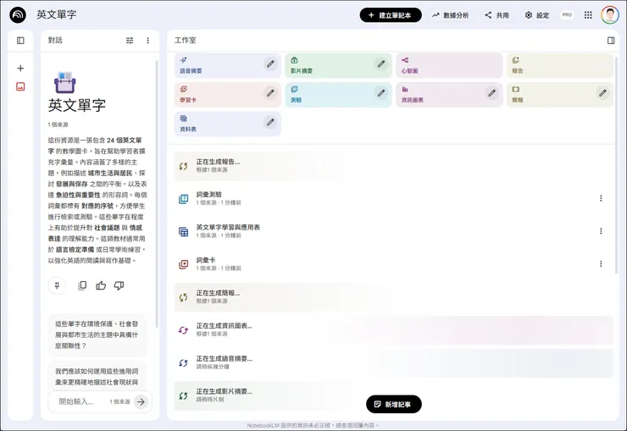Generate 語音摘要 audio overview card
This screenshot has height=431, width=627.
coord(228,65)
